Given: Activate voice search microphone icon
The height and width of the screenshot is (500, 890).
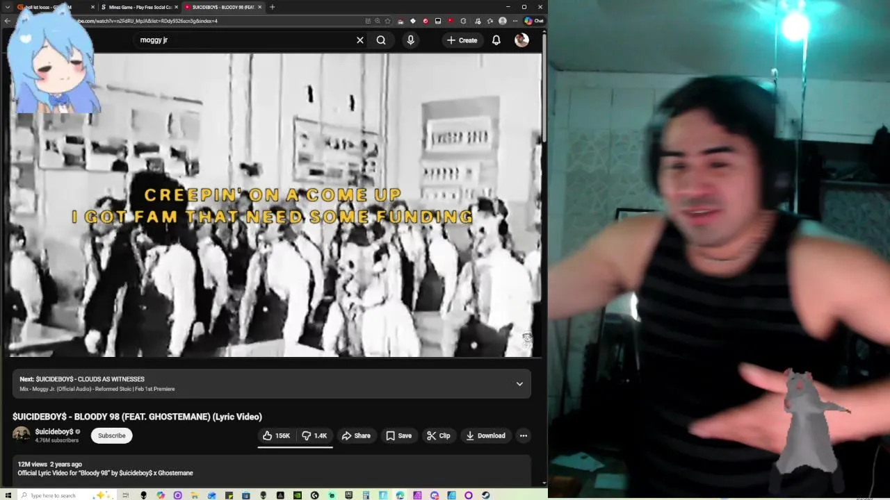Looking at the screenshot, I should (410, 40).
